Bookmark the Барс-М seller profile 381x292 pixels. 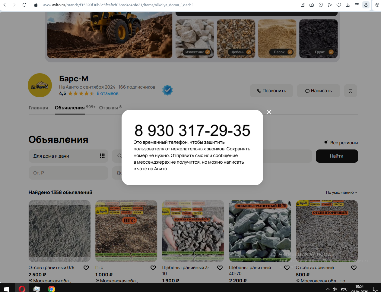351,91
